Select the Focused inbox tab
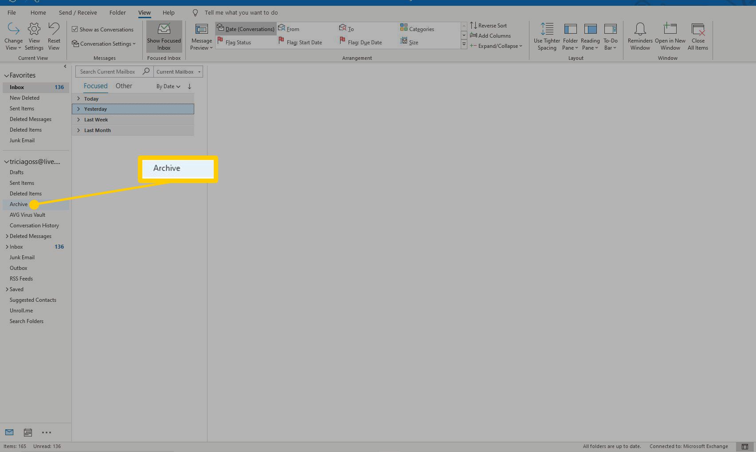Image resolution: width=756 pixels, height=452 pixels. 96,86
